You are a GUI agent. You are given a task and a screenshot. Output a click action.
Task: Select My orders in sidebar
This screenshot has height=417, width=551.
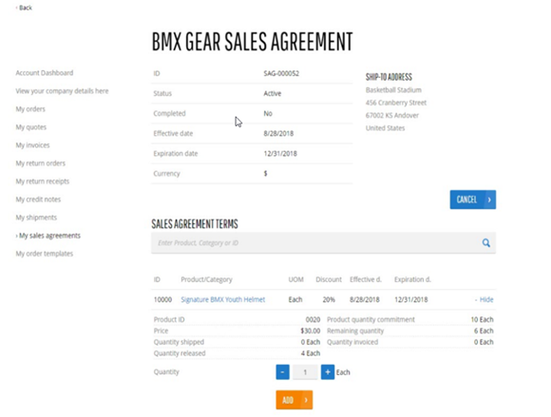coord(30,109)
